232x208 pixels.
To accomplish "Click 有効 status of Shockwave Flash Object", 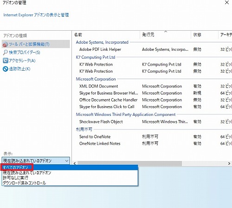I will [197, 121].
